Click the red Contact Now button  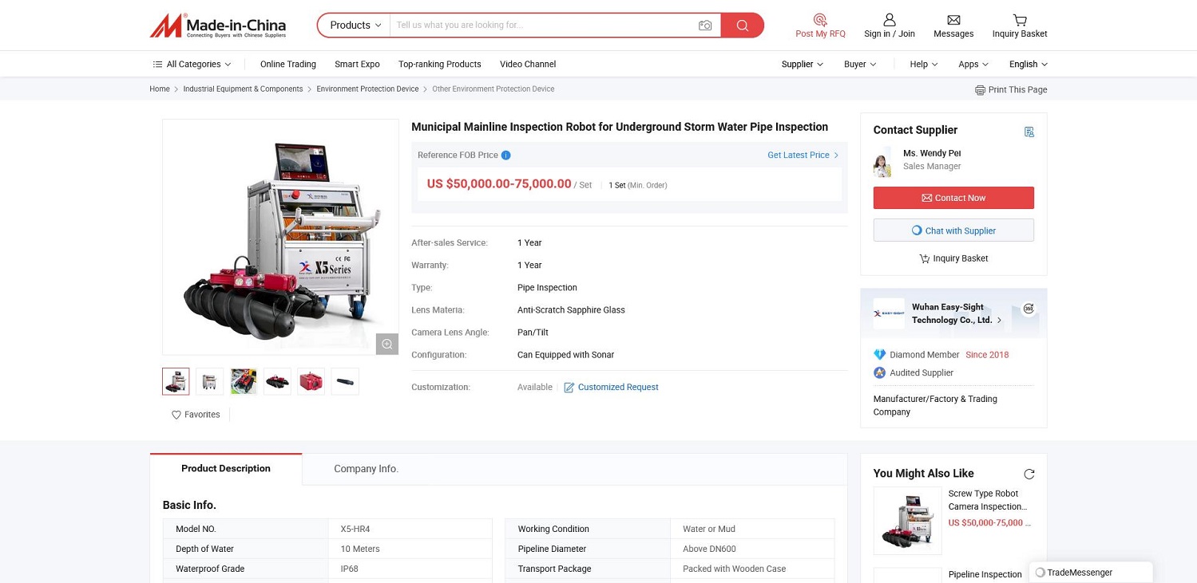tap(953, 198)
